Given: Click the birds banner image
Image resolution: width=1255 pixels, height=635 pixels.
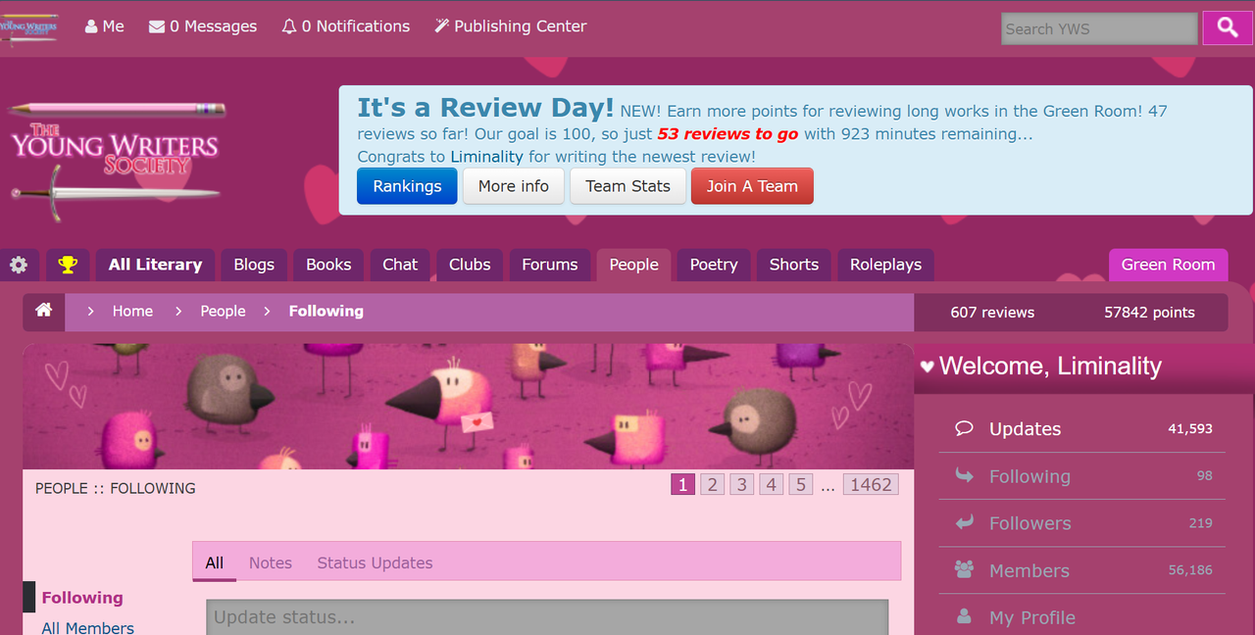Looking at the screenshot, I should (x=469, y=406).
